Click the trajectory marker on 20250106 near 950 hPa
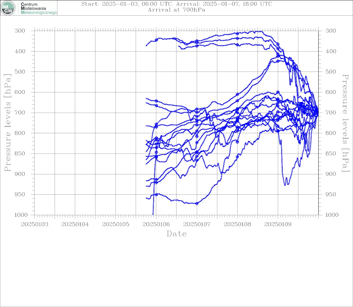This screenshot has width=353, height=307. click(x=156, y=195)
